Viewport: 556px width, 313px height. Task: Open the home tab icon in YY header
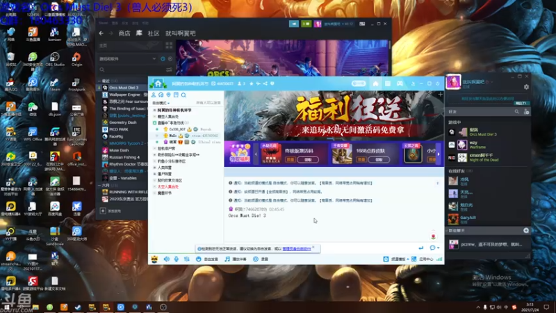(x=375, y=83)
